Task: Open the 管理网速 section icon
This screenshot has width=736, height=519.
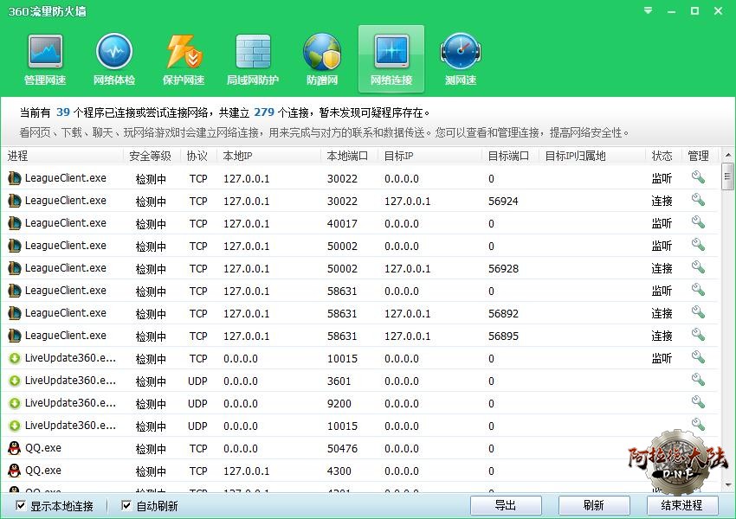Action: click(45, 53)
